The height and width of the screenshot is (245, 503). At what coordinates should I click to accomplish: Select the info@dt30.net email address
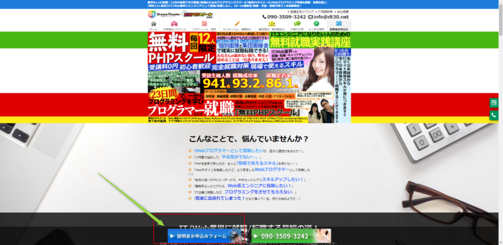328,17
